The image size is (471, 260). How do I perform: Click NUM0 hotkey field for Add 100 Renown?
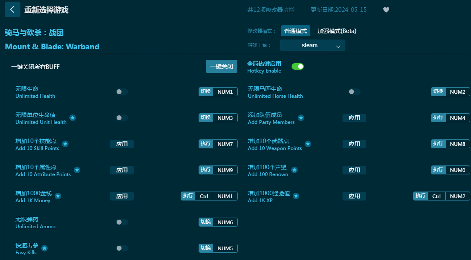[458, 170]
